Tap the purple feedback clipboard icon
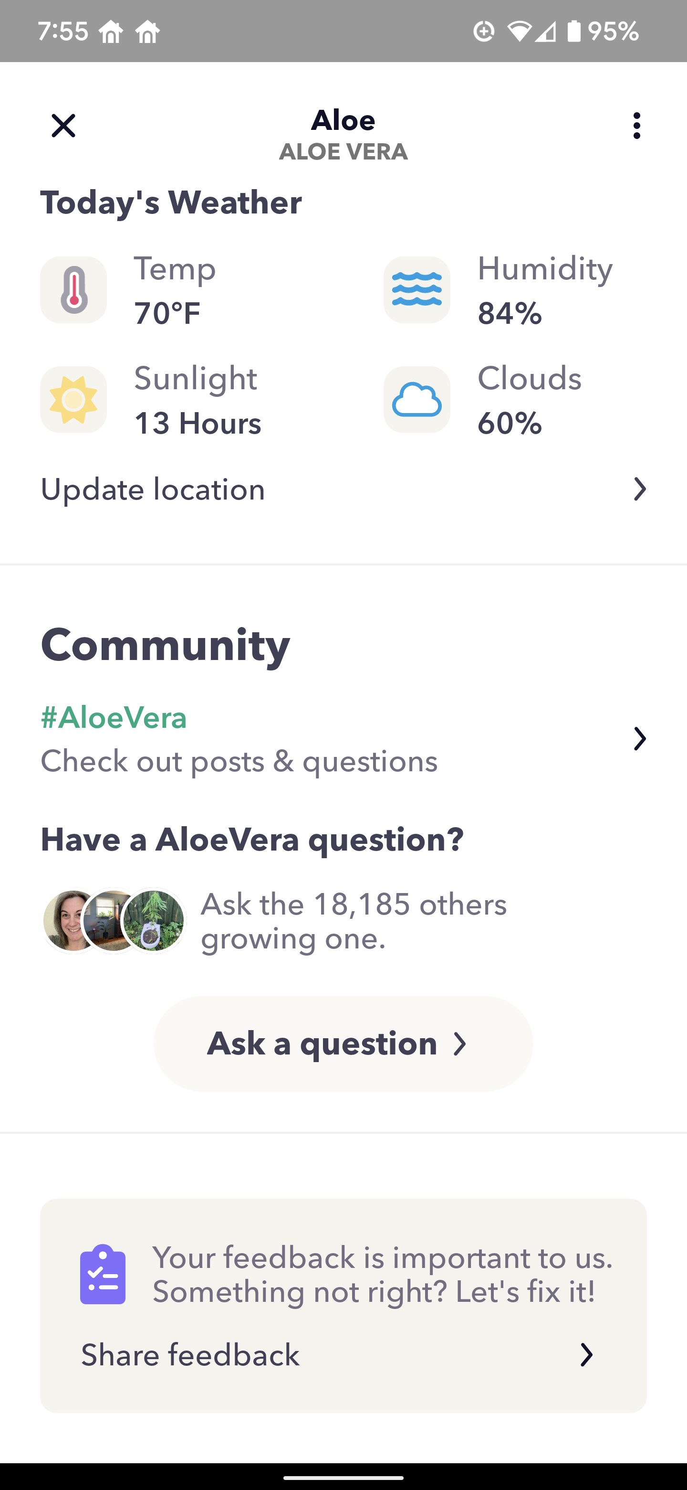Image resolution: width=687 pixels, height=1490 pixels. tap(103, 1274)
